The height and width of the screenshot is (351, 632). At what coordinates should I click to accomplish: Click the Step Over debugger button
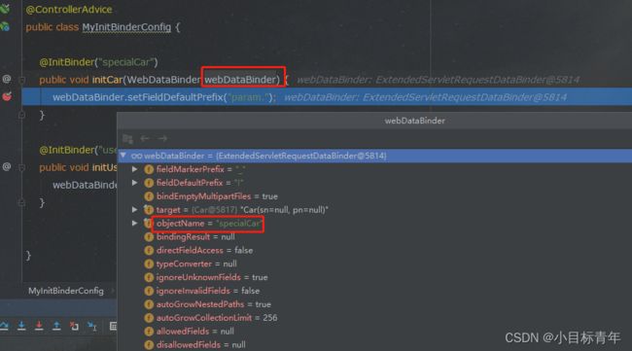(4, 326)
